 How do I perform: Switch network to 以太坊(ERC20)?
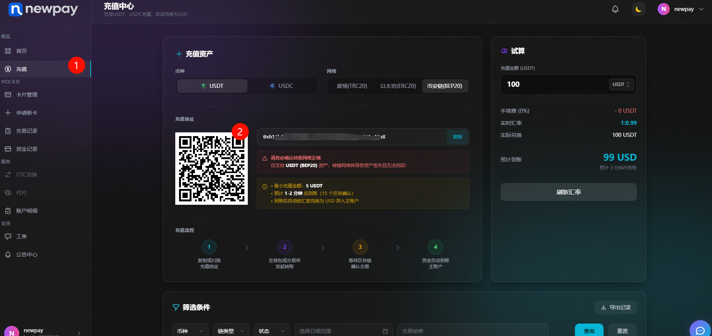[398, 86]
